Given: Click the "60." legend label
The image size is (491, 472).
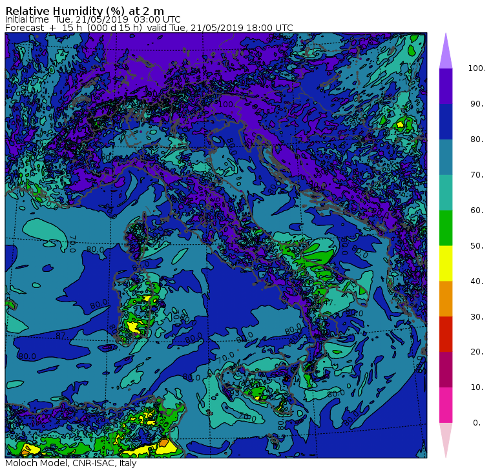Looking at the screenshot, I should coord(477,210).
